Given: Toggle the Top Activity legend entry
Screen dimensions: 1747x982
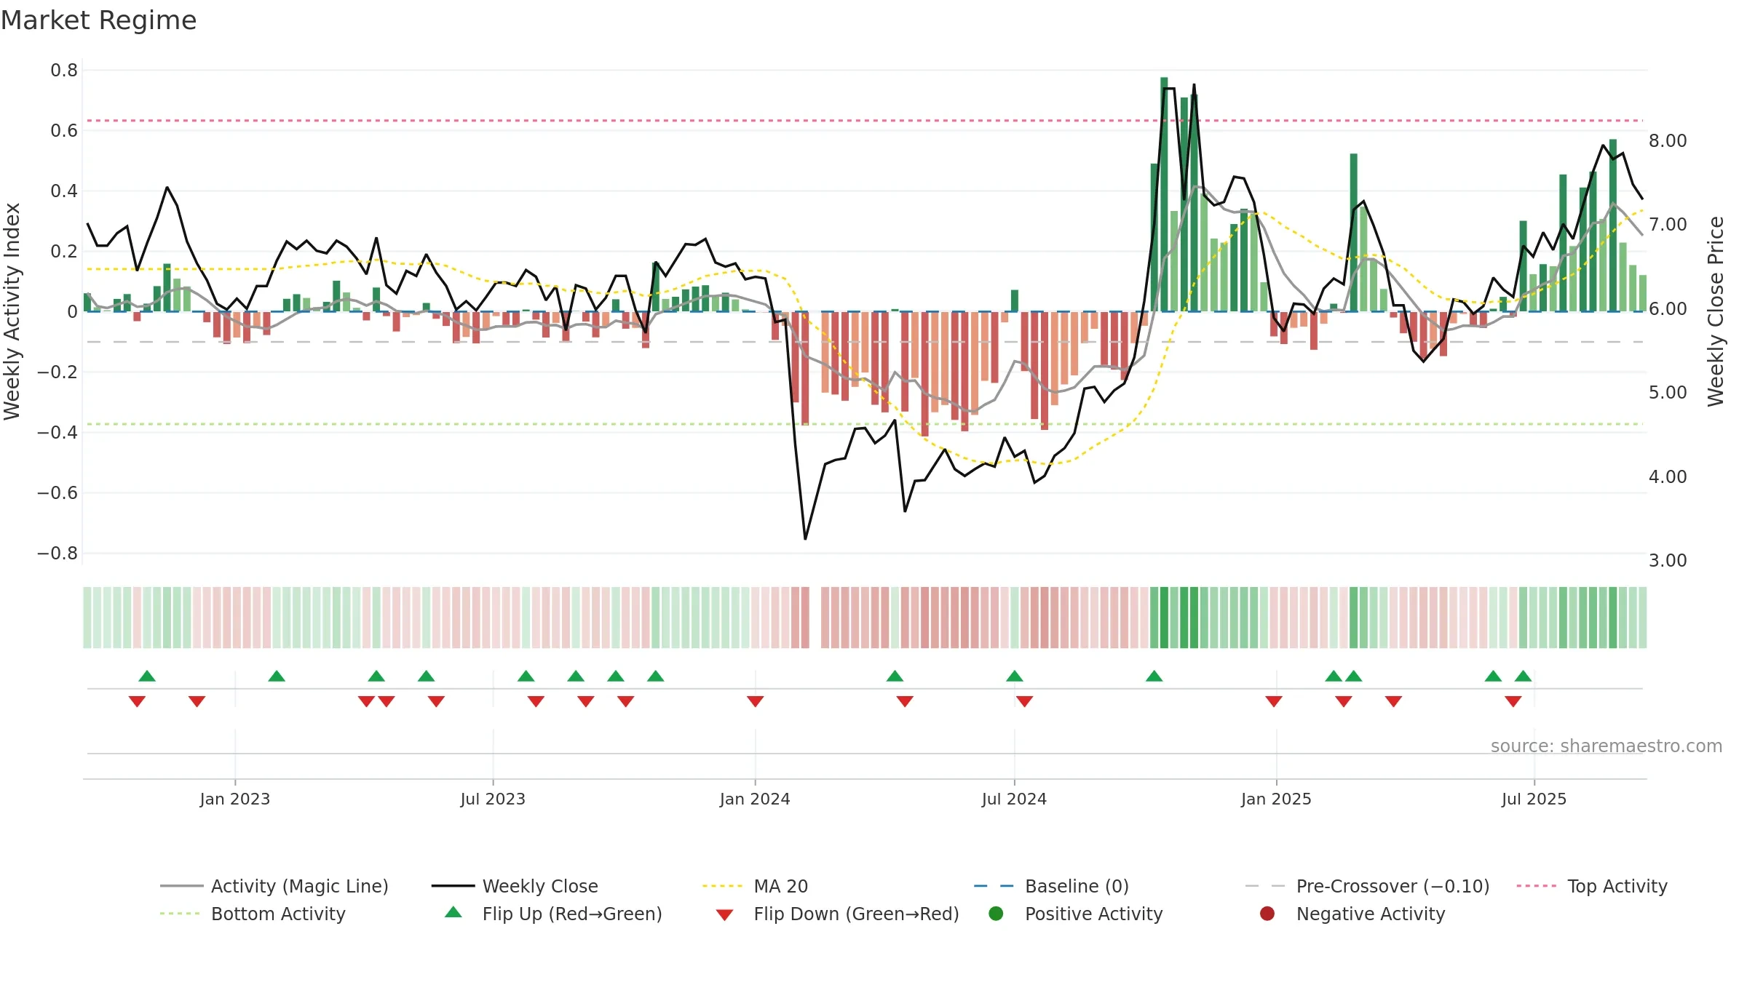Looking at the screenshot, I should click(x=1591, y=886).
